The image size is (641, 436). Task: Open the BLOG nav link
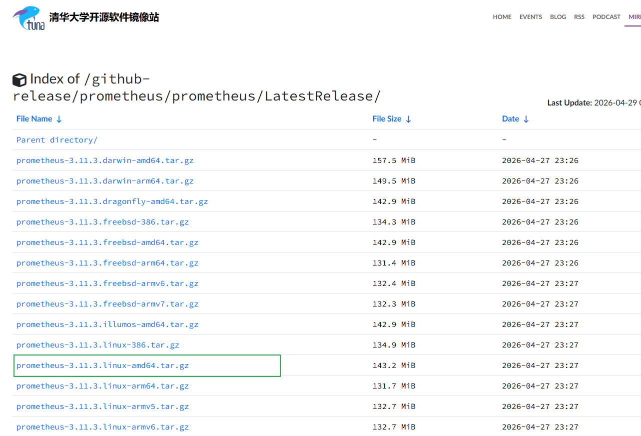pos(558,16)
